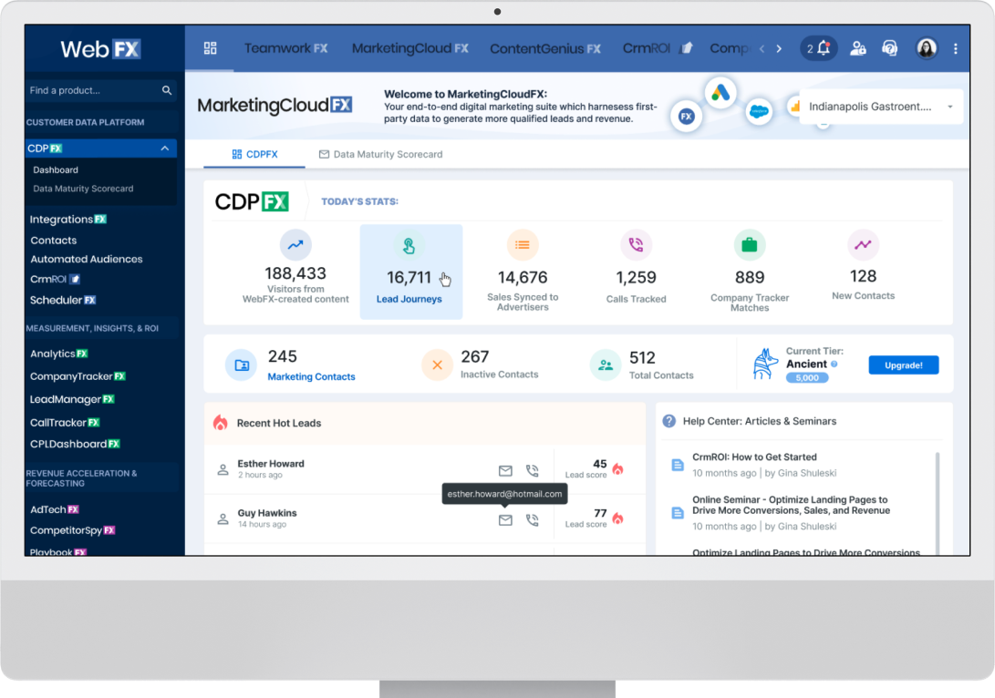Switch to the TeamworkFX tab
This screenshot has height=698, width=995.
(286, 48)
